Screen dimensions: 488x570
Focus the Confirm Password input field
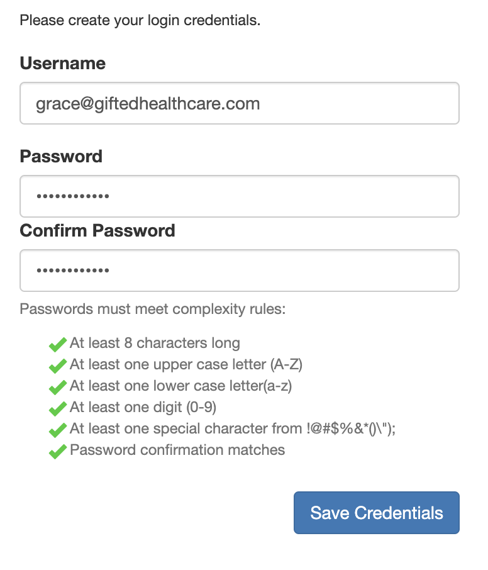240,271
